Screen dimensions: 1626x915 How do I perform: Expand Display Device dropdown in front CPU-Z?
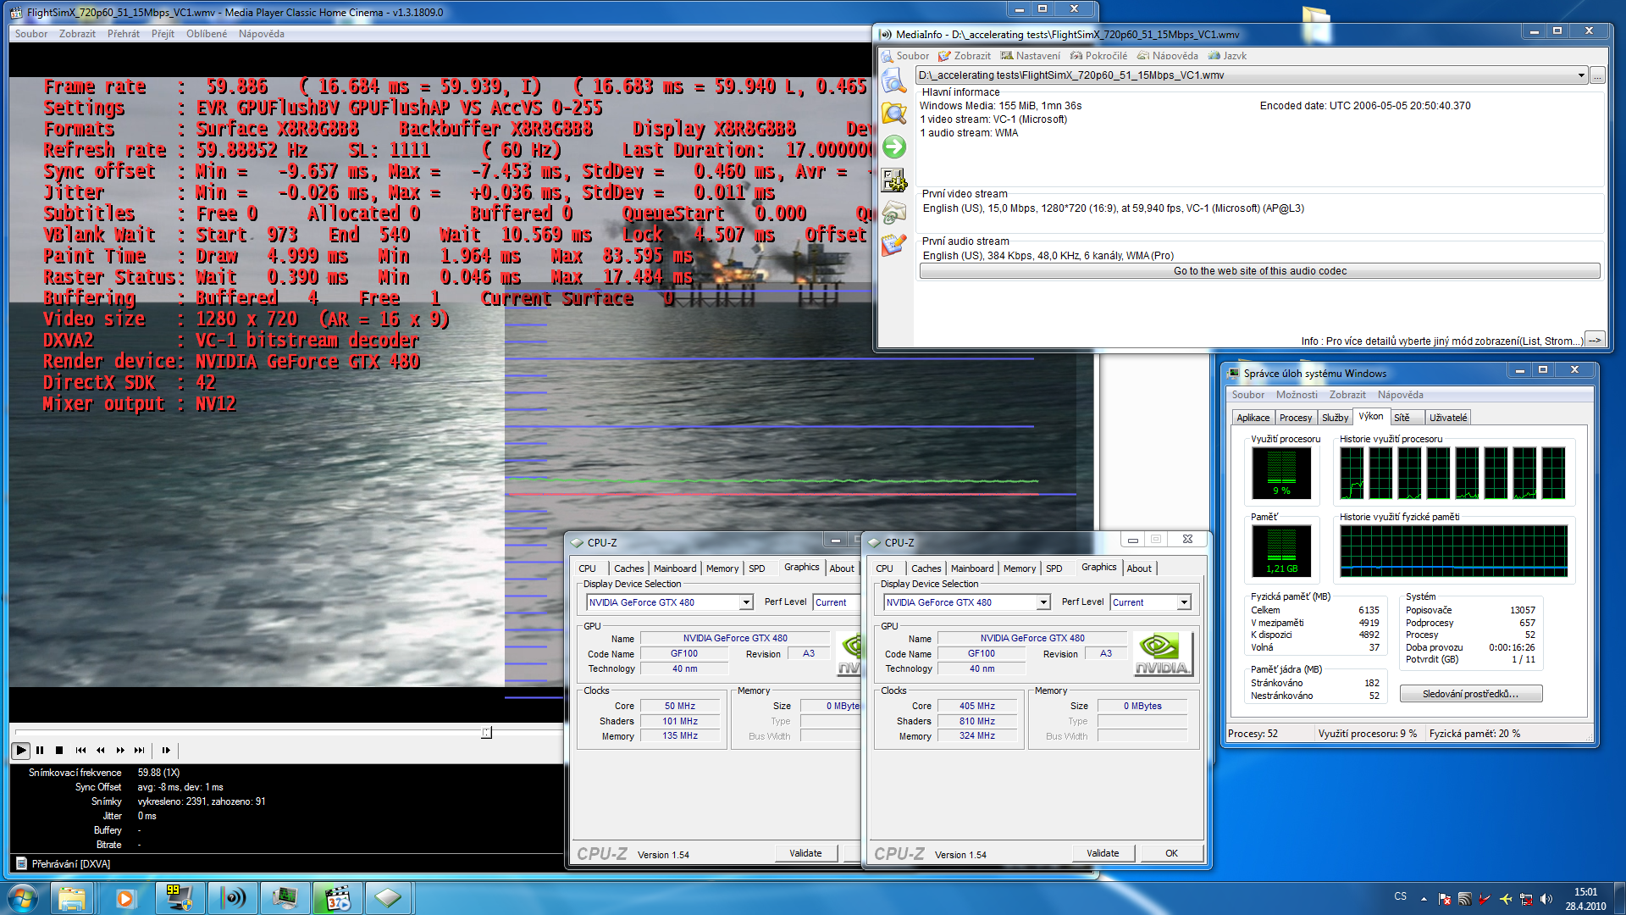[1043, 602]
